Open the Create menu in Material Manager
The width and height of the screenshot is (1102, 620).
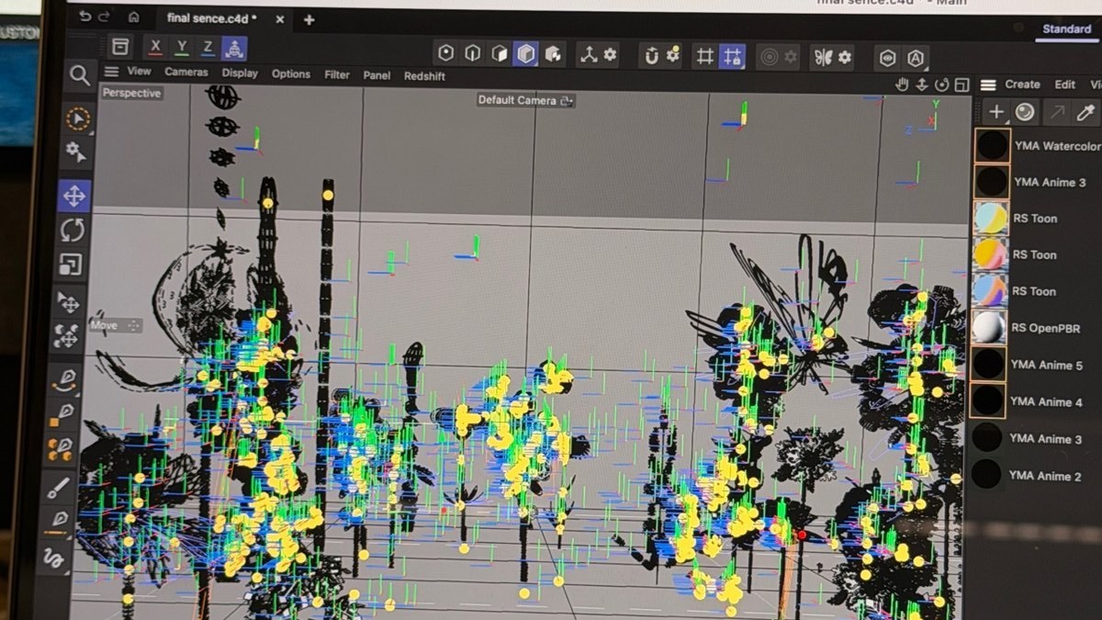coord(1022,85)
